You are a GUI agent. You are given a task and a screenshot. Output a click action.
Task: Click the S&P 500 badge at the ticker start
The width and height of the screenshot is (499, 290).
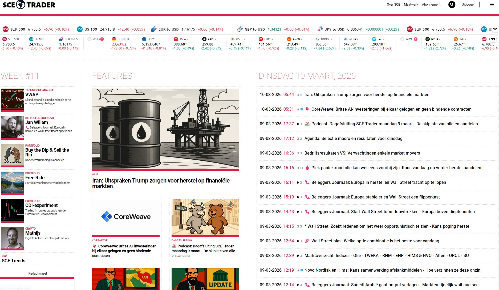5,29
